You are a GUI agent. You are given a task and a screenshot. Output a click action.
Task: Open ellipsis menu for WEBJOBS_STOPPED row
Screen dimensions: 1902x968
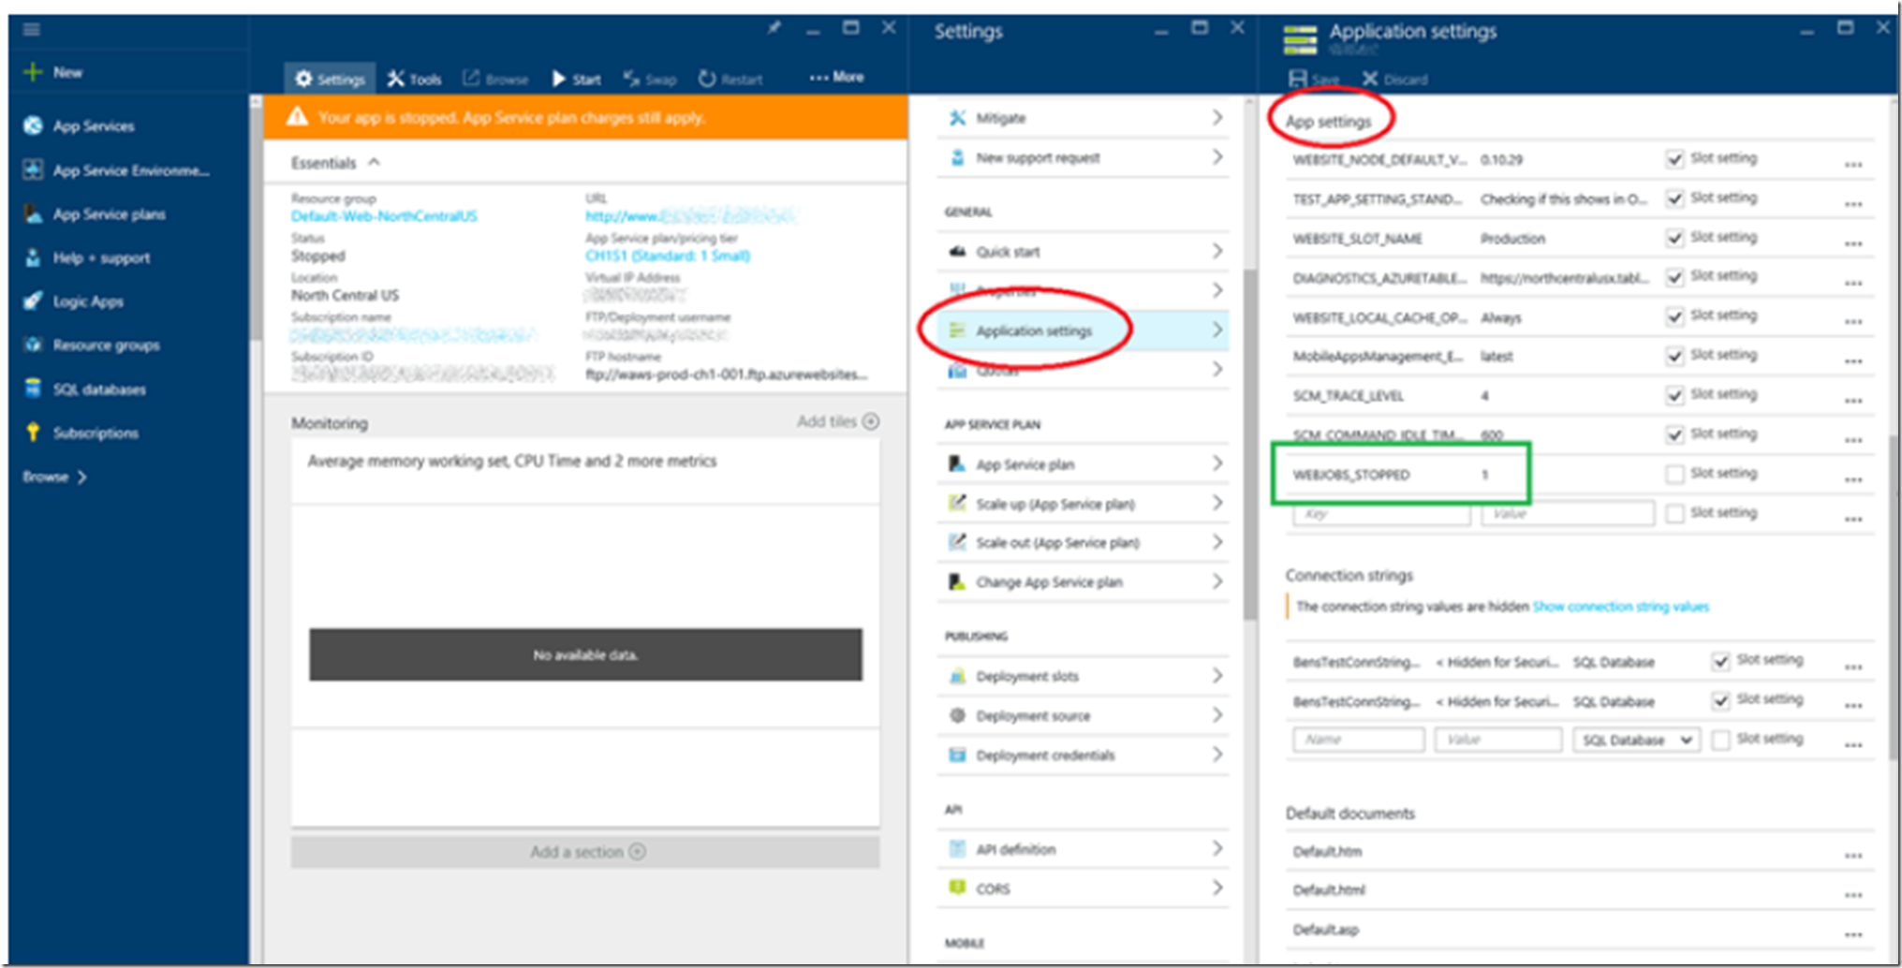coord(1853,479)
